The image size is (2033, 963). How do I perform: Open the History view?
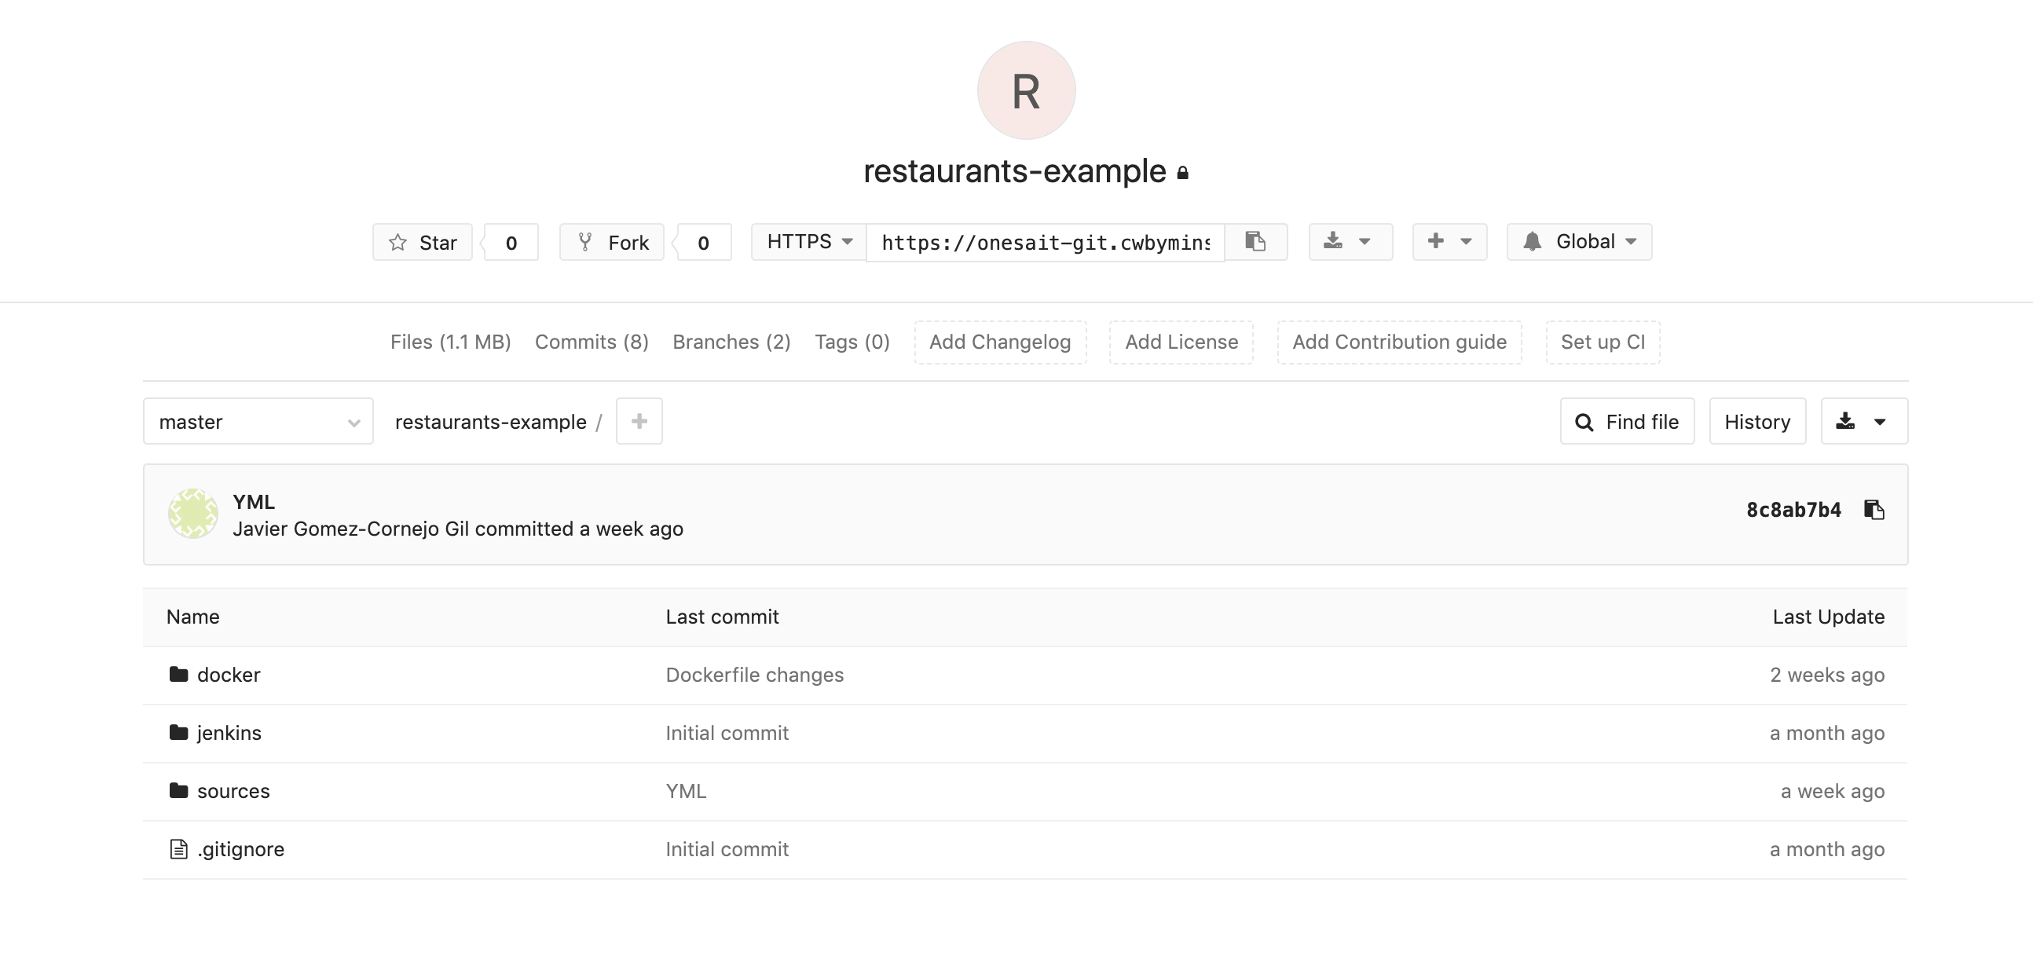(1756, 422)
